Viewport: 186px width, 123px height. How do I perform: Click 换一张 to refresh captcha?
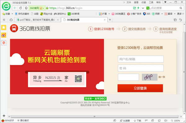point(162,77)
